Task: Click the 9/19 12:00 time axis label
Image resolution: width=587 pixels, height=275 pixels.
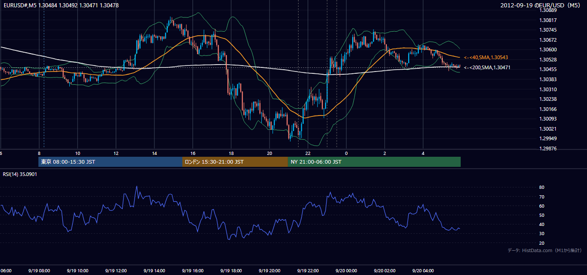Action: (x=116, y=271)
